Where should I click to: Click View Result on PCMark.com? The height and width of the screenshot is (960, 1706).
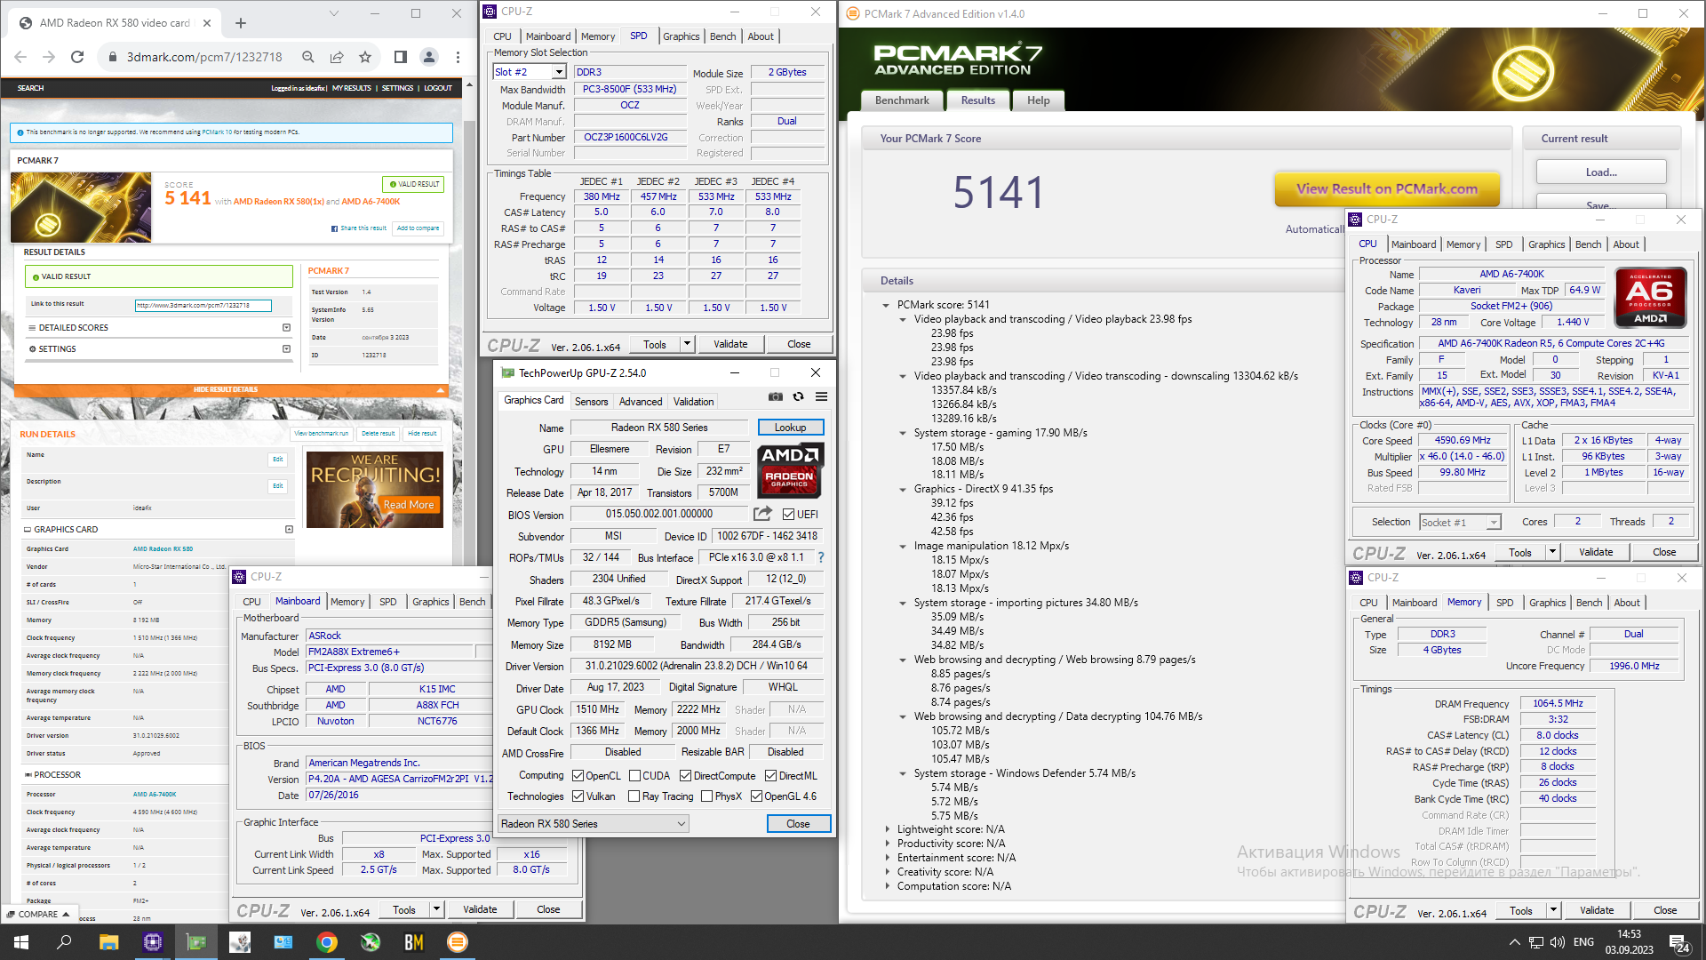point(1387,188)
